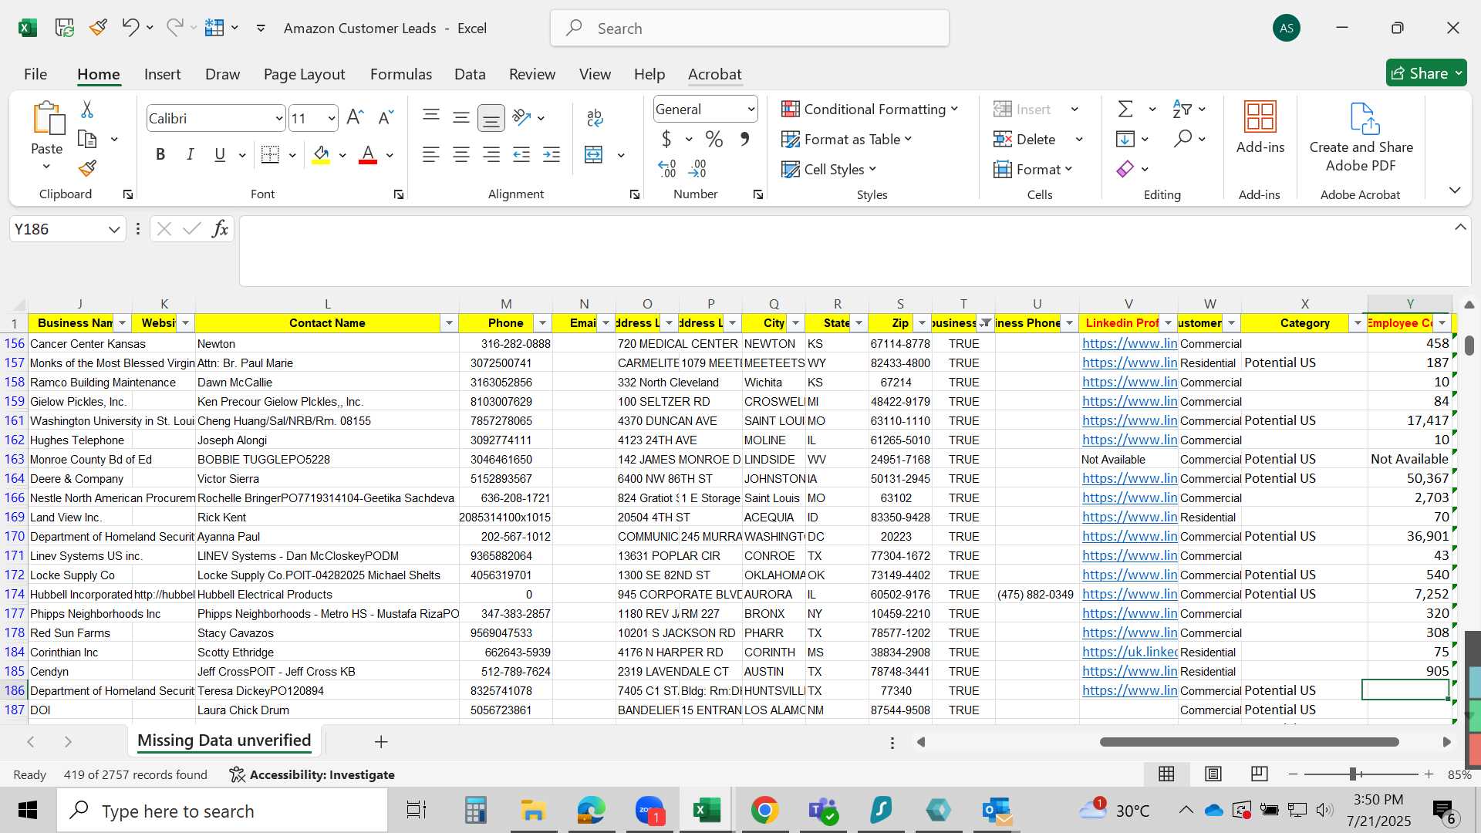Open the font size 11 dropdown
This screenshot has height=833, width=1481.
click(332, 118)
